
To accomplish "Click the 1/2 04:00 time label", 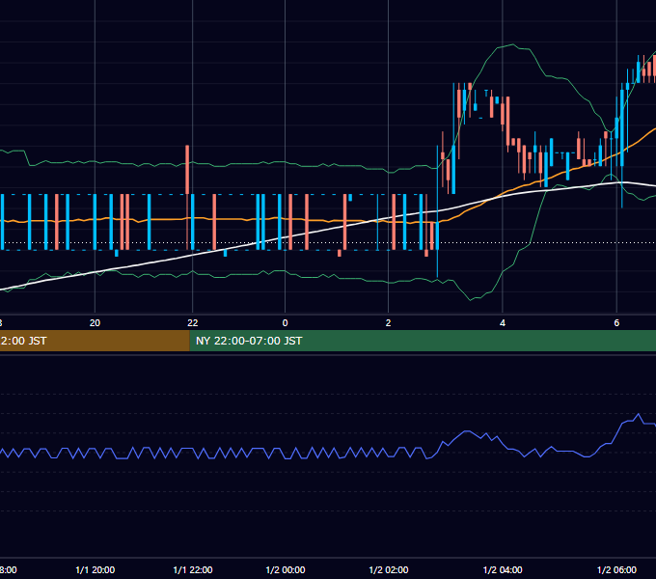I will tap(503, 569).
